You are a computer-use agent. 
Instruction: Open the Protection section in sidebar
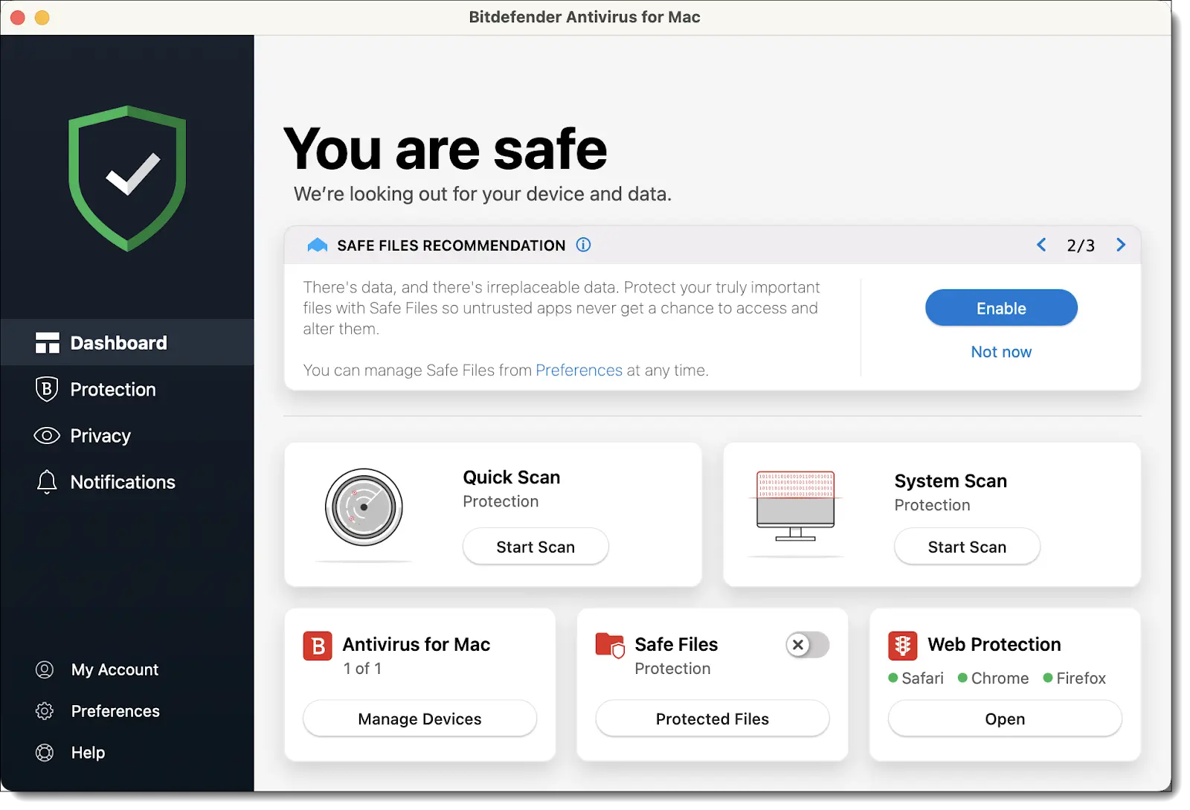click(x=127, y=389)
